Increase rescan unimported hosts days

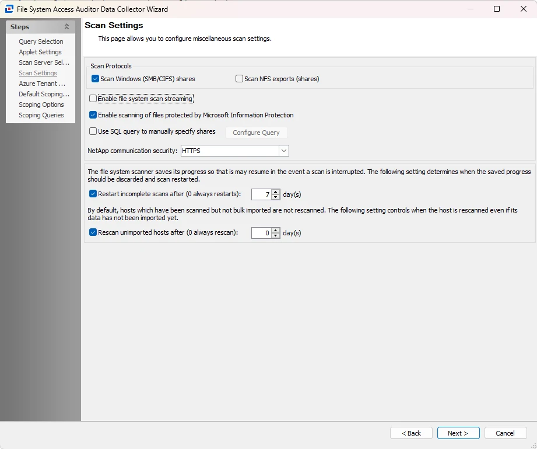276,231
